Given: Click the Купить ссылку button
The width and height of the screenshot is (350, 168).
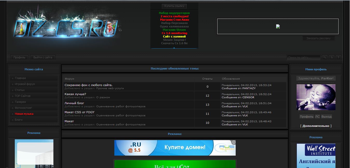Looking at the screenshot, I should click(174, 6).
